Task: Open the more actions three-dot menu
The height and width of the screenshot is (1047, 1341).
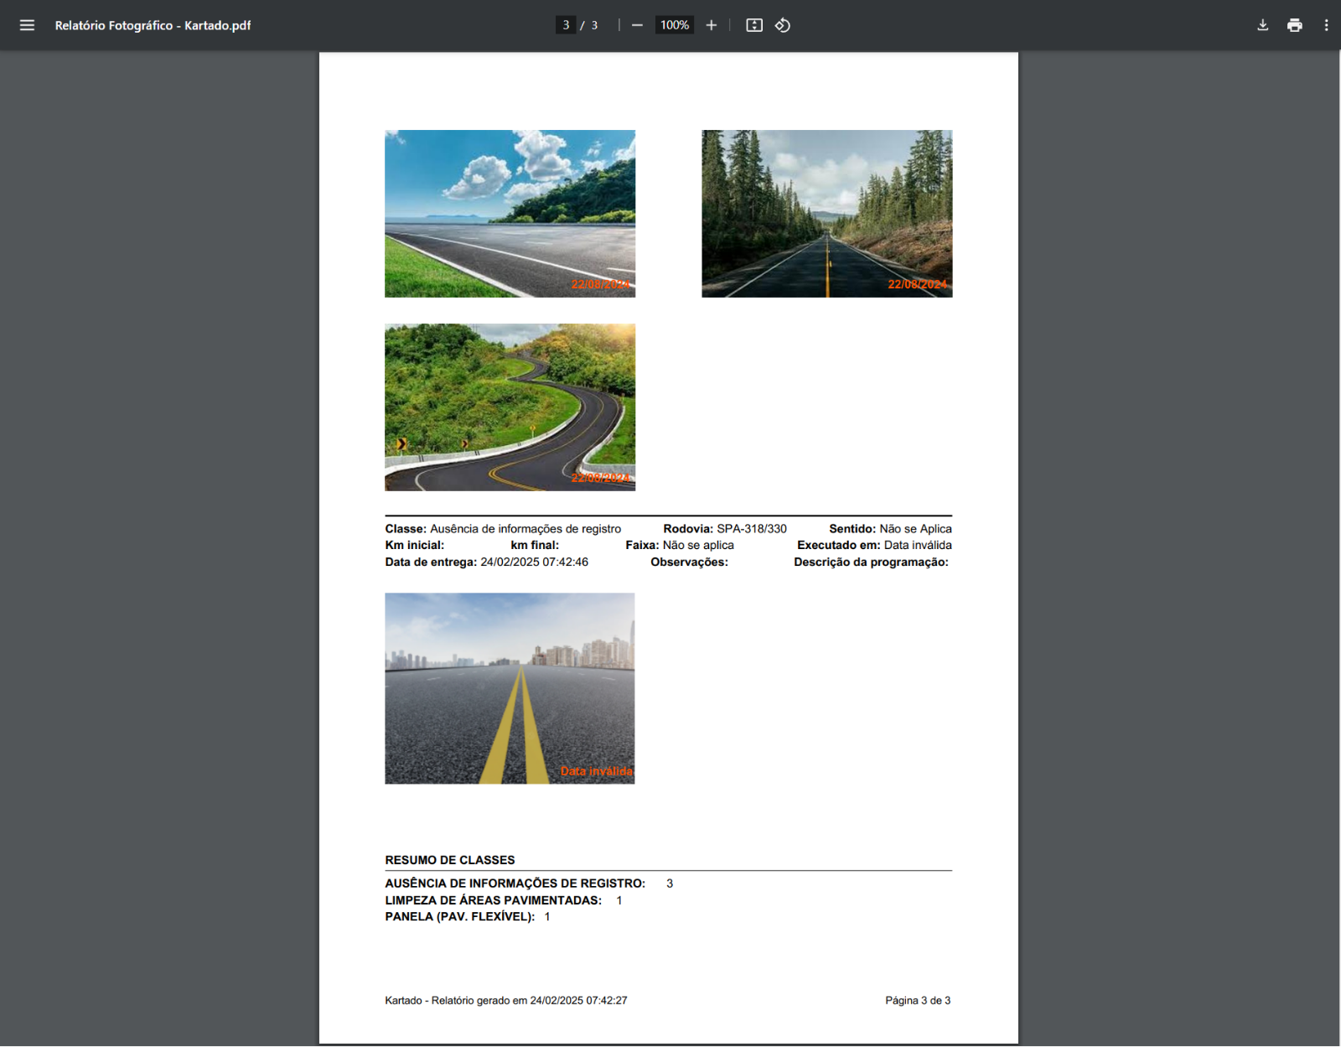Action: point(1326,25)
